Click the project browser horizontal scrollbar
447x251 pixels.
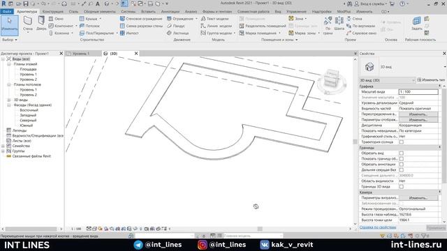click(x=31, y=229)
